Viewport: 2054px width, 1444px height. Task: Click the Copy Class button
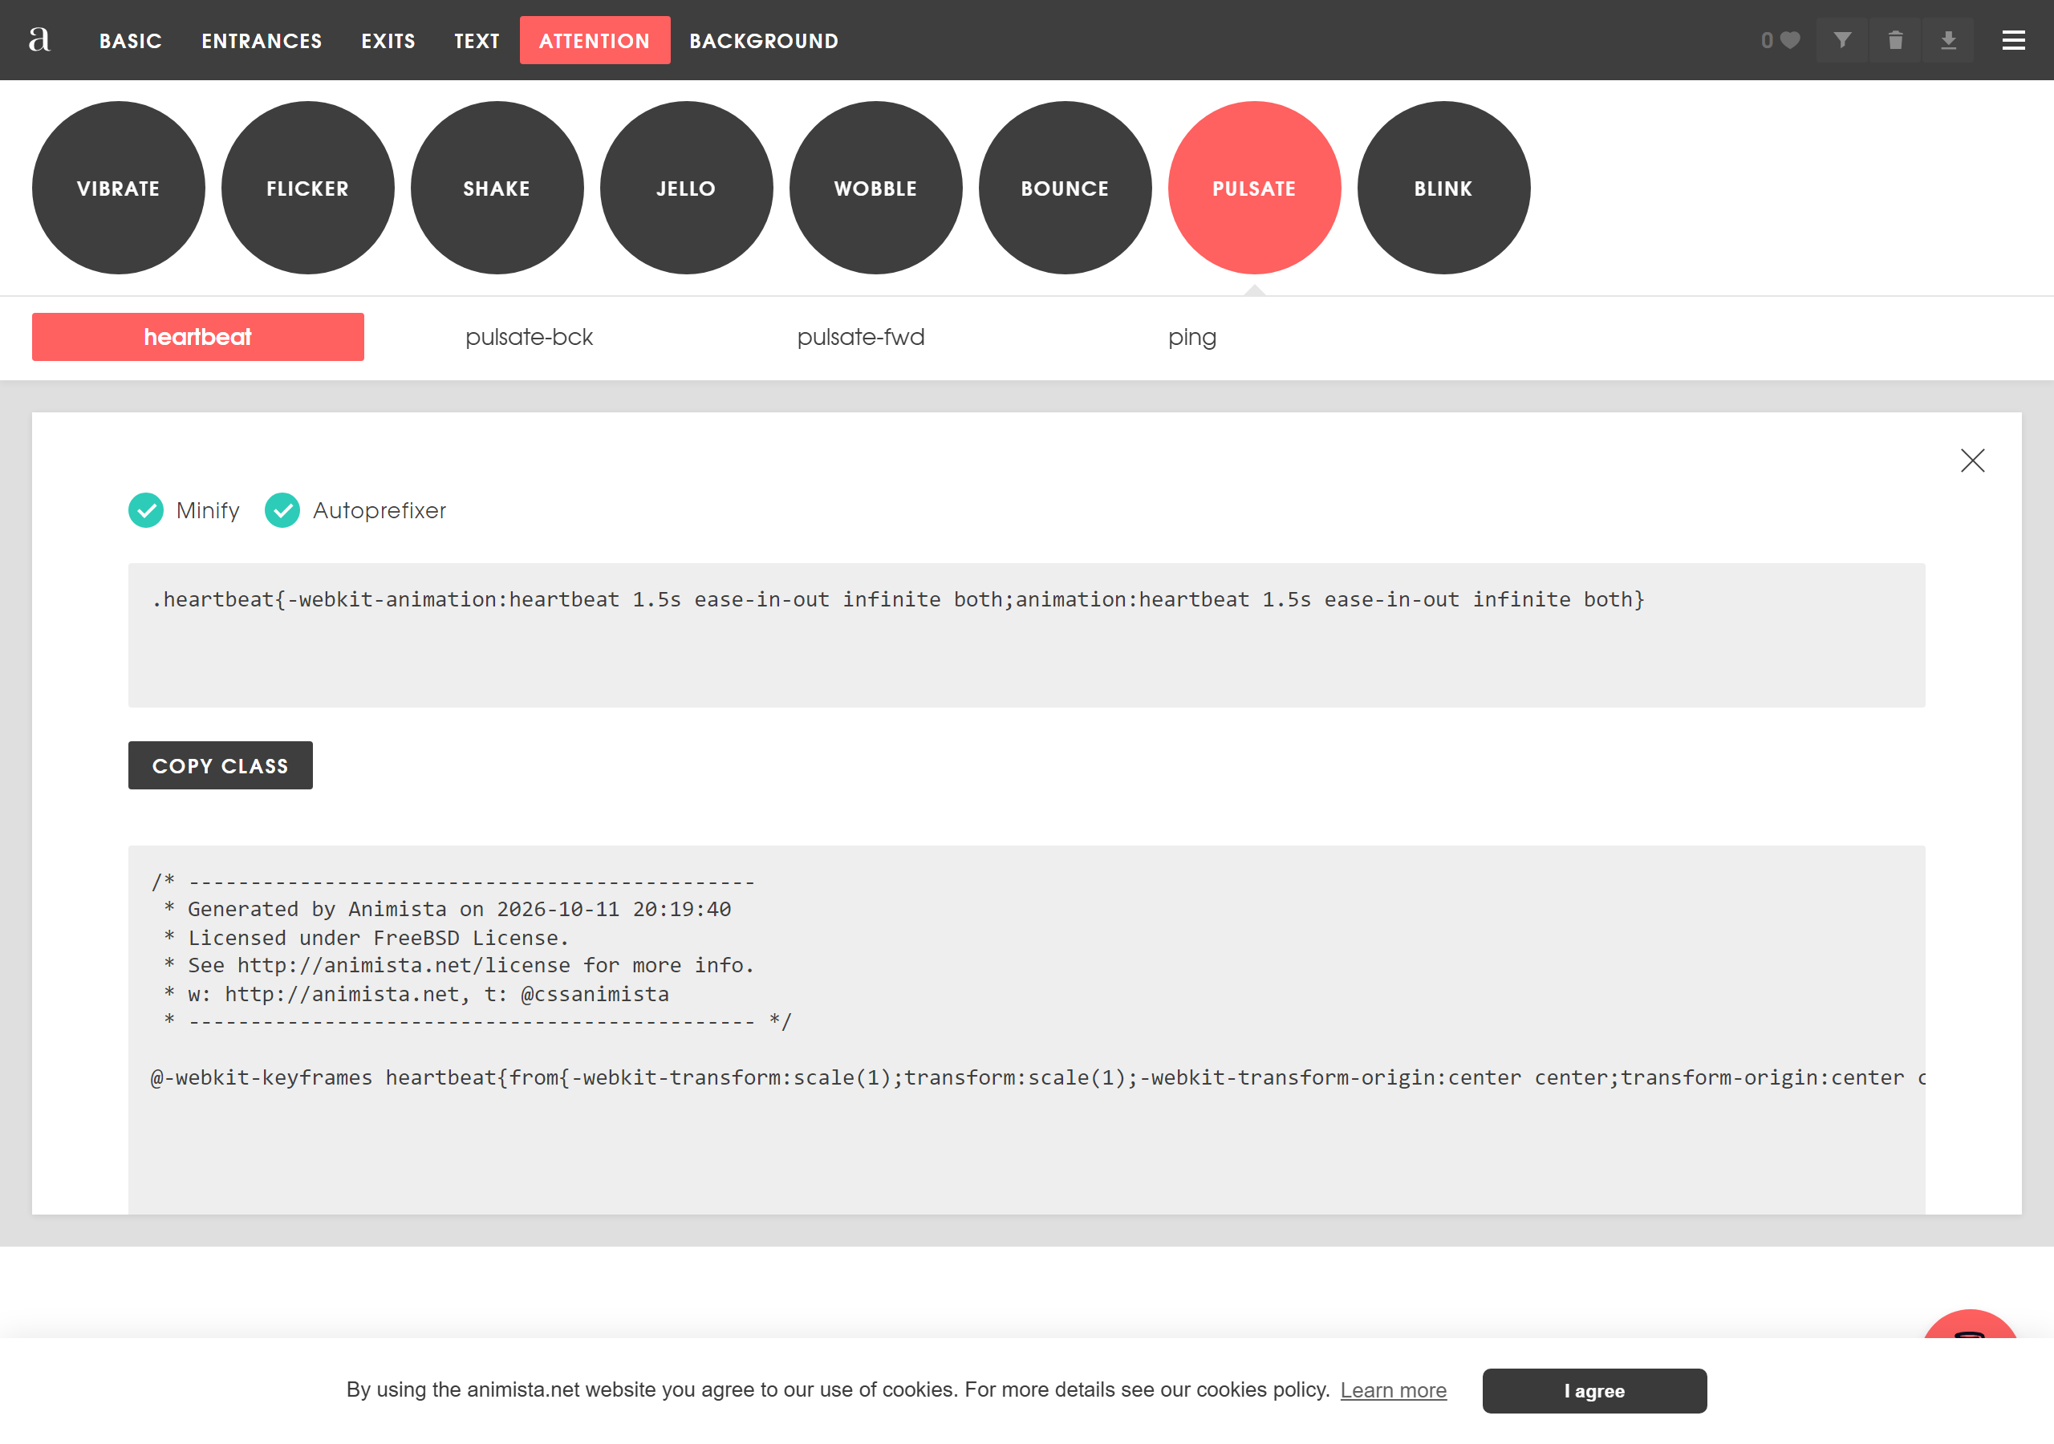point(220,766)
